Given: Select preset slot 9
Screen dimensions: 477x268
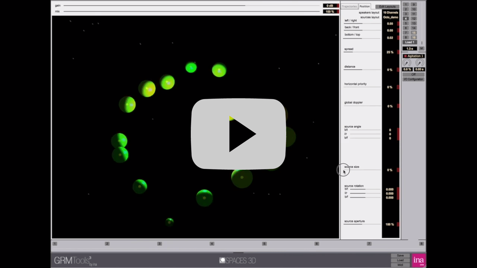Looking at the screenshot, I should (x=414, y=4).
